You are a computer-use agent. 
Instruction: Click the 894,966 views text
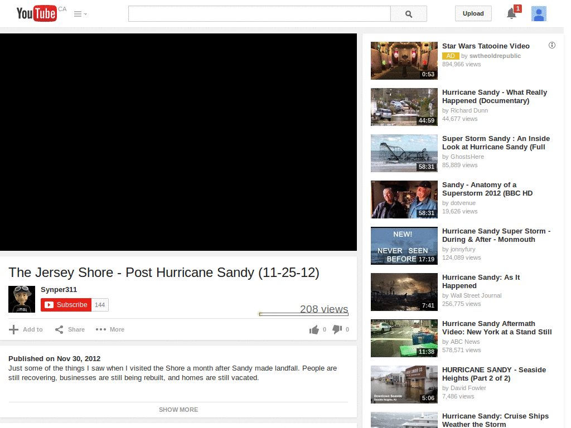tap(461, 64)
